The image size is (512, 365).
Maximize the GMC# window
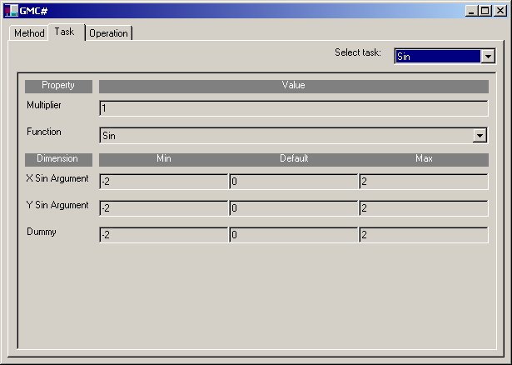pyautogui.click(x=485, y=10)
